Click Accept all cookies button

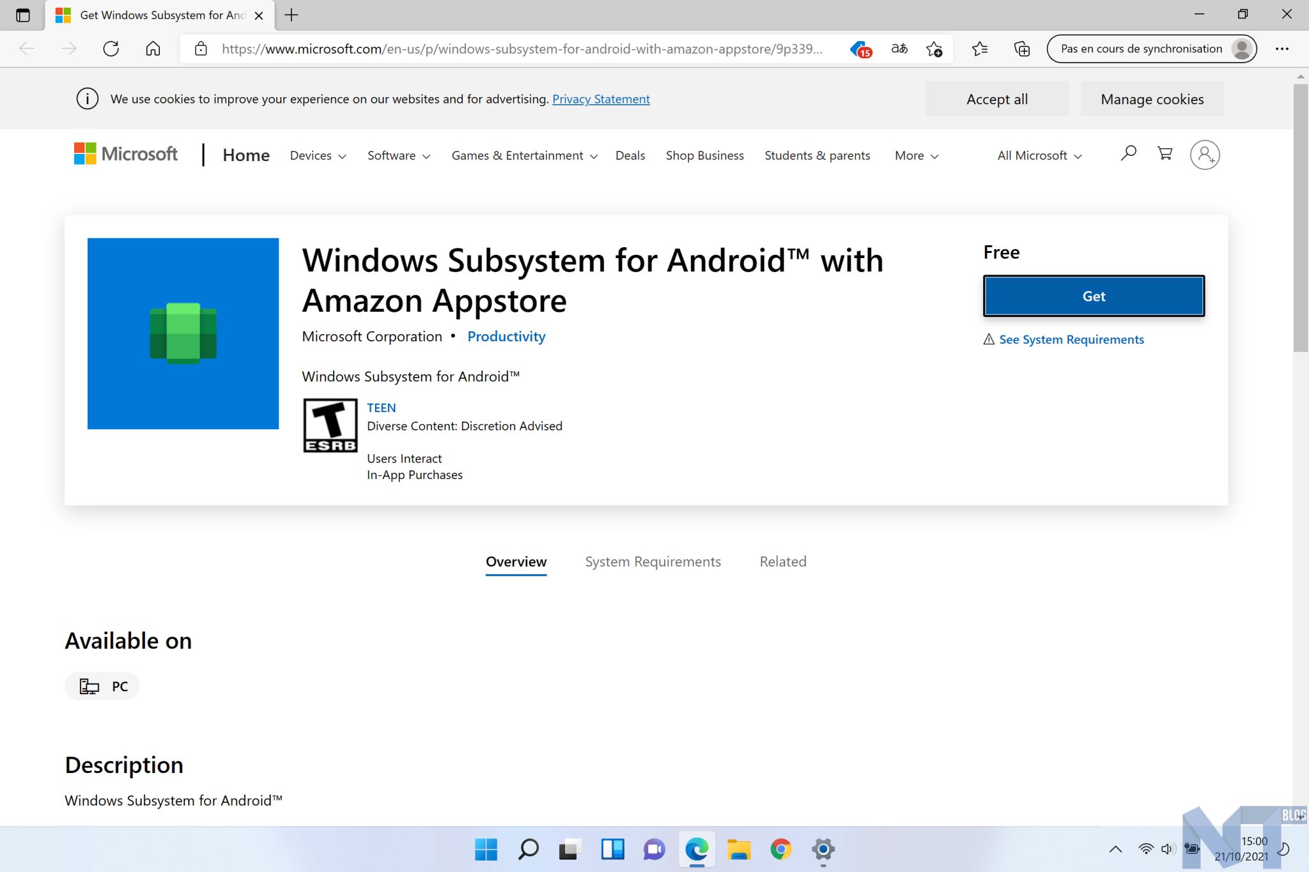996,99
